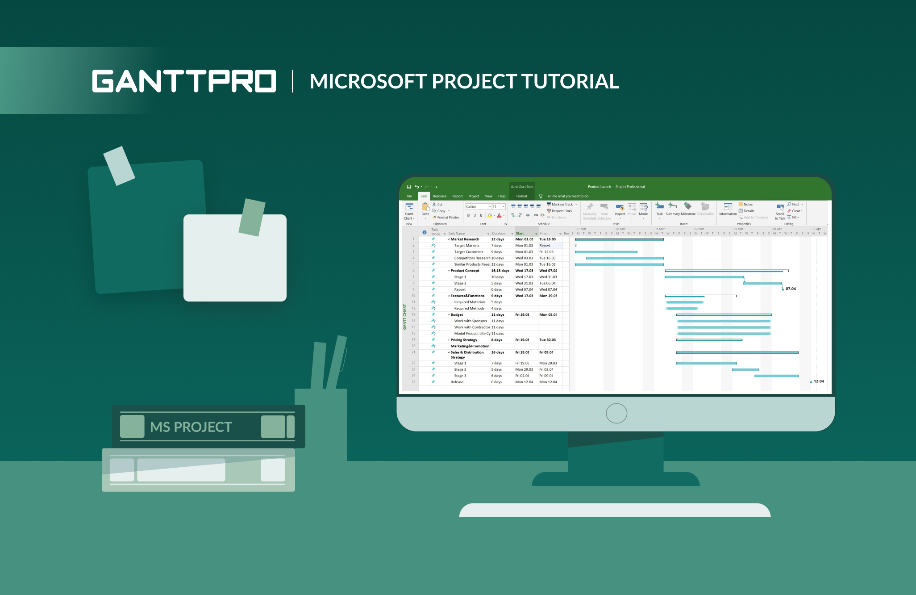The height and width of the screenshot is (595, 916).
Task: Apply the red font color
Action: tap(499, 215)
